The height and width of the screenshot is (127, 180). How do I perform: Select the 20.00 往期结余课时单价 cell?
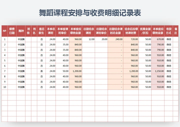click(x=101, y=39)
